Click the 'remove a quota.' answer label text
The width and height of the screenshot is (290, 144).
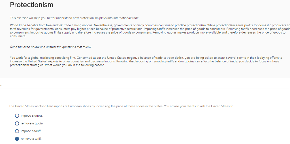click(x=32, y=123)
